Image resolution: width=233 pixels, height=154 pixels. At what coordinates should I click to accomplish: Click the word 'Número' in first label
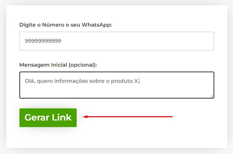[53, 25]
